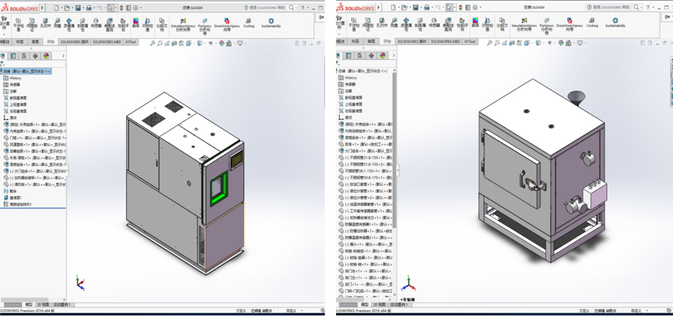Open DisplayManager color tab in the right panel

(x=383, y=56)
